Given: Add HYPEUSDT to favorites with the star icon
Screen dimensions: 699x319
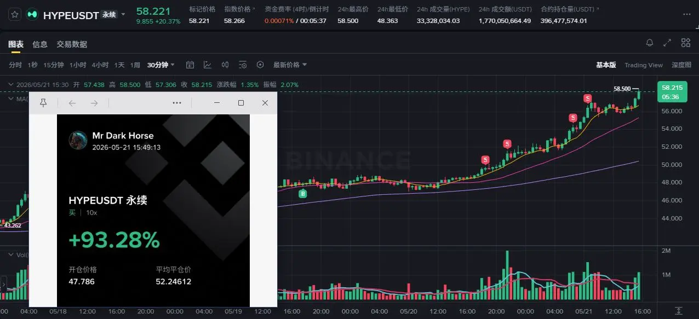Looking at the screenshot, I should click(15, 15).
